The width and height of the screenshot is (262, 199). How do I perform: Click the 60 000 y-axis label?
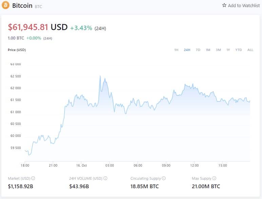(x=16, y=136)
